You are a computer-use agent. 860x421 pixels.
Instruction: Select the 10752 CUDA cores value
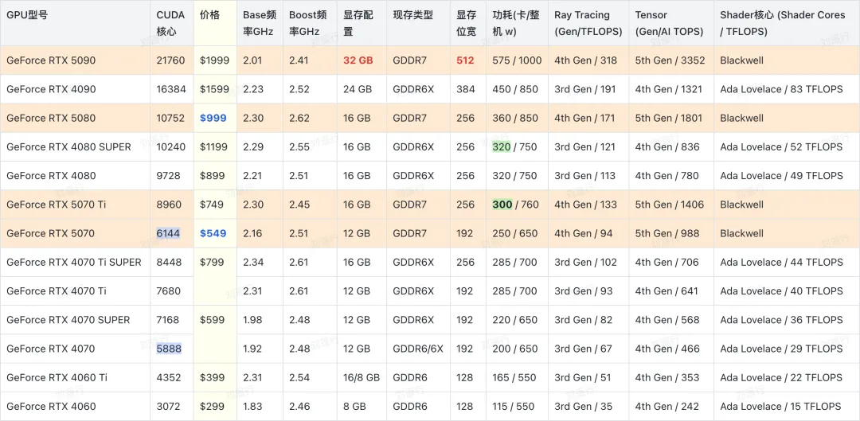tap(170, 118)
